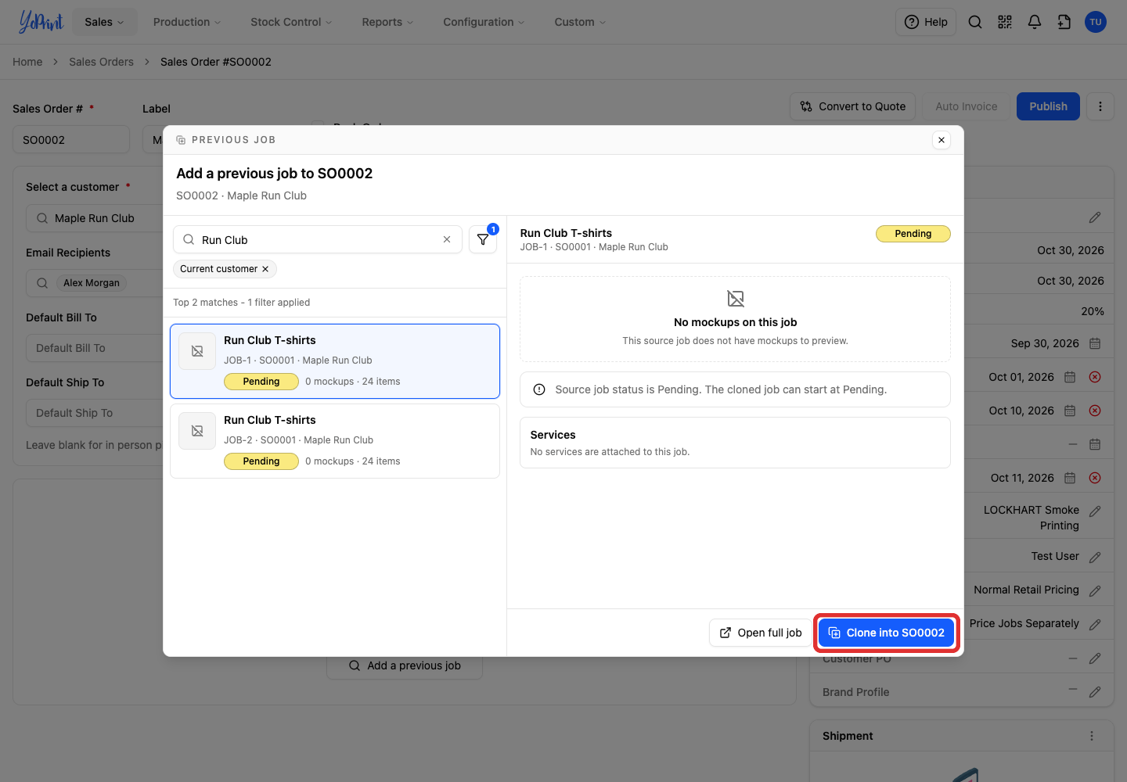The height and width of the screenshot is (782, 1127).
Task: Navigate to Sales Orders breadcrumb
Action: pyautogui.click(x=101, y=62)
